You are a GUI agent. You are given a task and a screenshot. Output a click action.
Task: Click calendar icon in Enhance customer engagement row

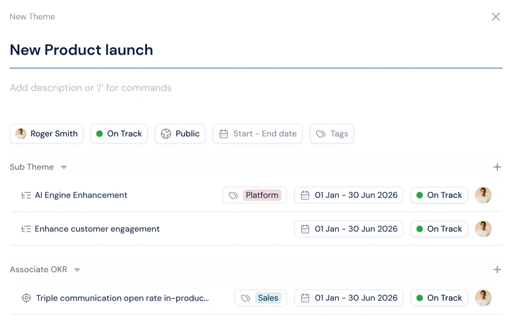(x=305, y=229)
